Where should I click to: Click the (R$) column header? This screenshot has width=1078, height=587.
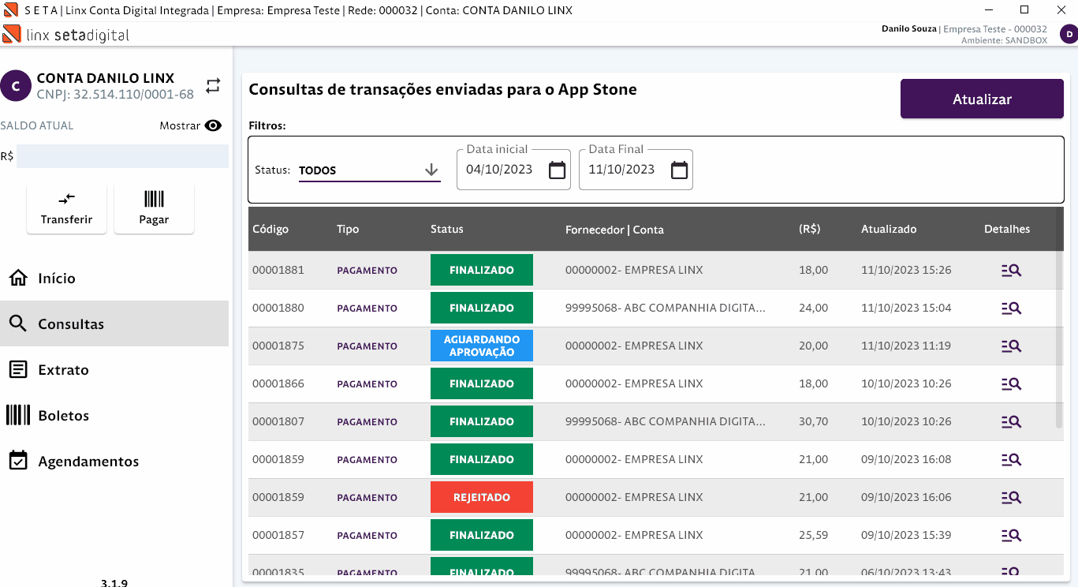click(810, 230)
